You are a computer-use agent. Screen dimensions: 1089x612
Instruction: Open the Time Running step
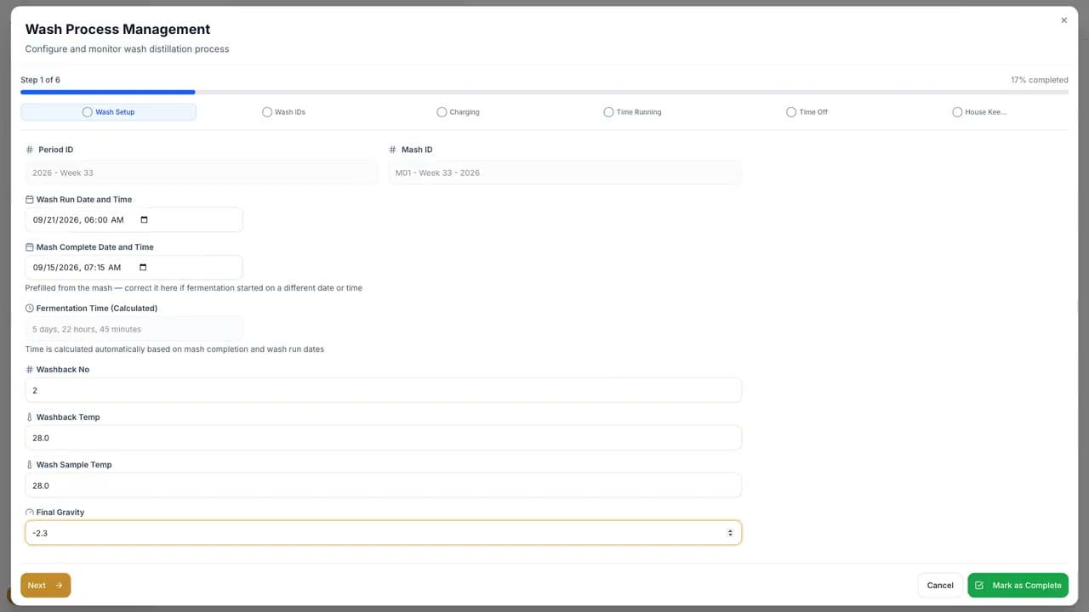[632, 112]
